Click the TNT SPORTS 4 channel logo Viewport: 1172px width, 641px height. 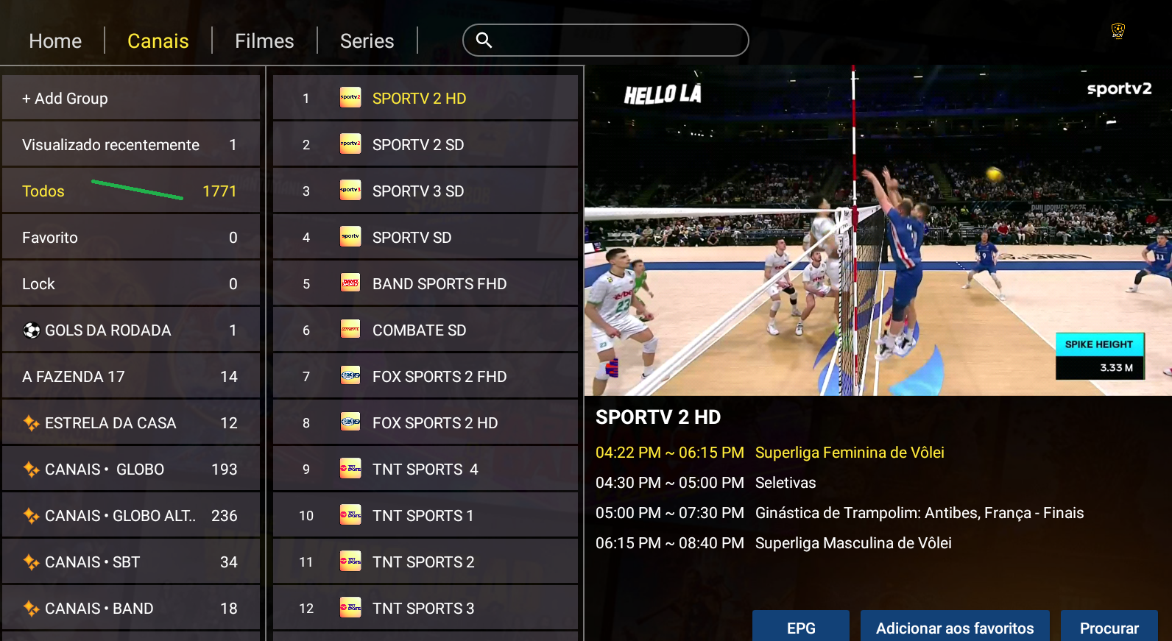click(x=350, y=469)
